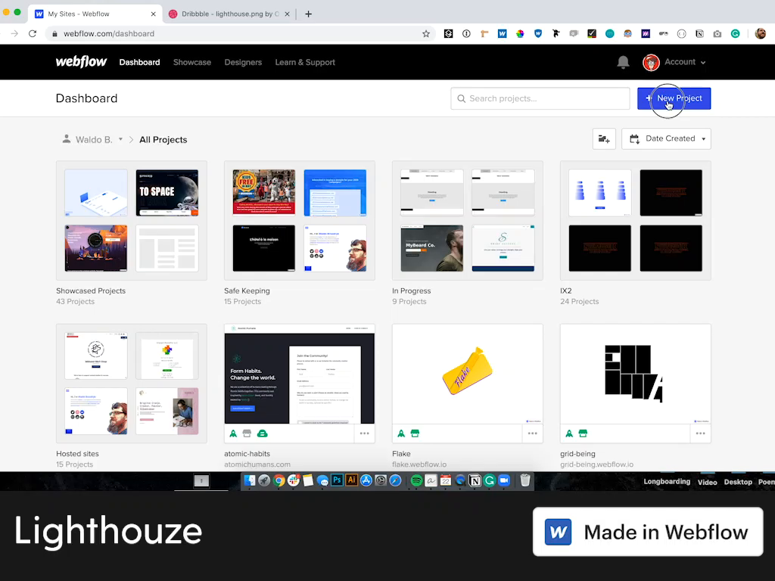
Task: Click the browser address bar
Action: [240, 33]
